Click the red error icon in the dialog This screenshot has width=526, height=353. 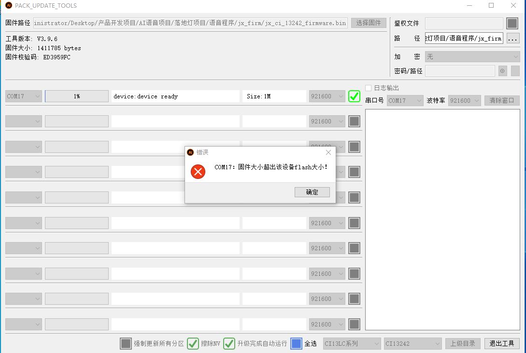click(x=198, y=171)
